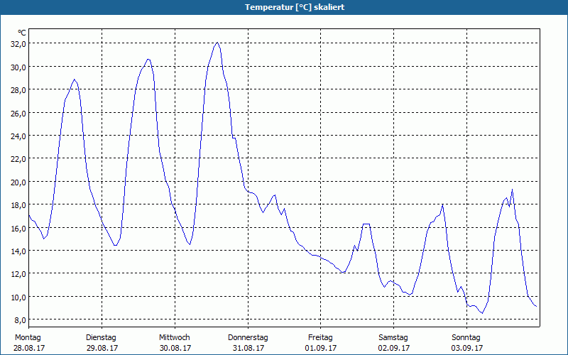Screen dimensions: 568x355
Task: Select the 16,0 y-axis value
Action: click(x=18, y=228)
